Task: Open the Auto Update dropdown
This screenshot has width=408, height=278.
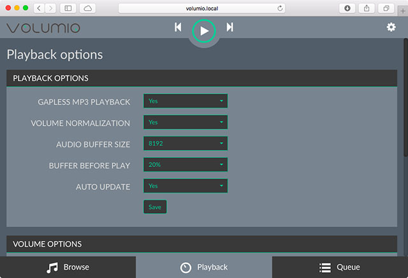Action: [185, 186]
